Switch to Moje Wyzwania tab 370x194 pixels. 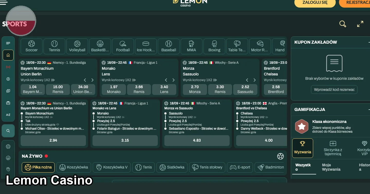(331, 167)
